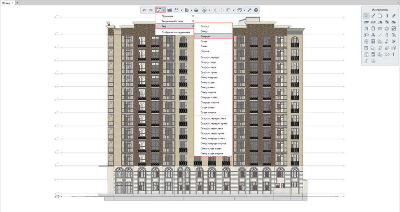
Task: Select the Line drawing tool
Action: pos(380,35)
